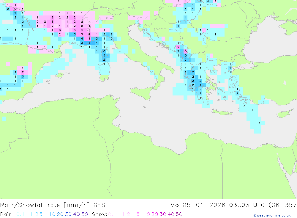Screen dimensions: 297x218
Task: Select the snow legend value 50
Action: 179,214
